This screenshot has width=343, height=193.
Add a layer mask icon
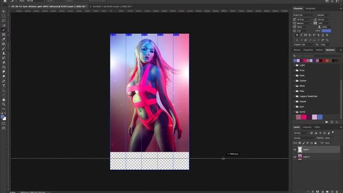click(x=318, y=191)
